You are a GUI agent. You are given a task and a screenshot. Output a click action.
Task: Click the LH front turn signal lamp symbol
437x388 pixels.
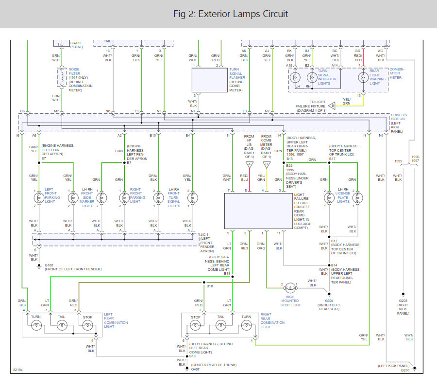click(x=159, y=198)
